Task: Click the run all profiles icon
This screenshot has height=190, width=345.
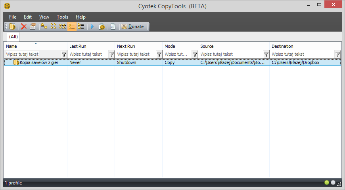Action: click(102, 26)
